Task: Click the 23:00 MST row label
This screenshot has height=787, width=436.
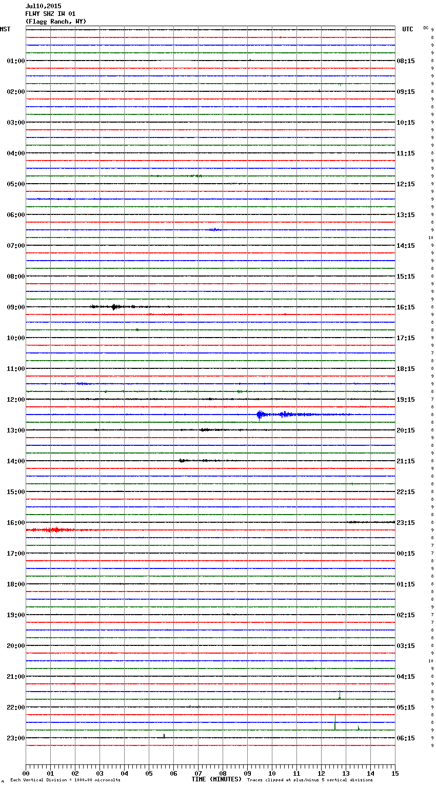Action: click(x=16, y=738)
